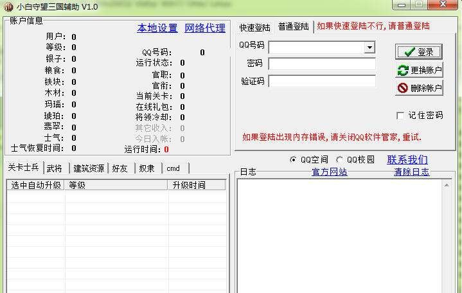462x293 pixels.
Task: Focus the 验证码 captcha field
Action: pyautogui.click(x=322, y=82)
